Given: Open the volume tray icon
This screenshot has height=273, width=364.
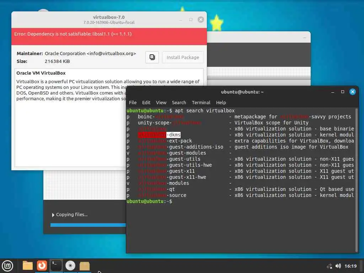Looking at the screenshot, I should (338, 266).
